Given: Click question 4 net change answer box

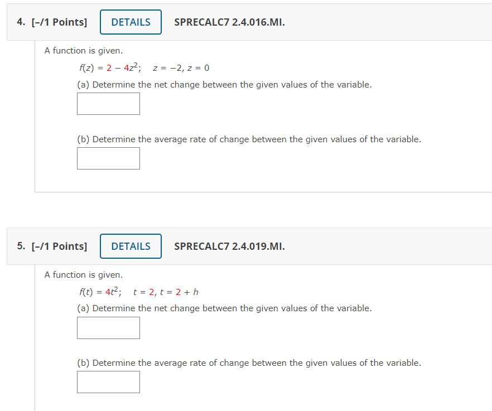Looking at the screenshot, I should click(108, 104).
